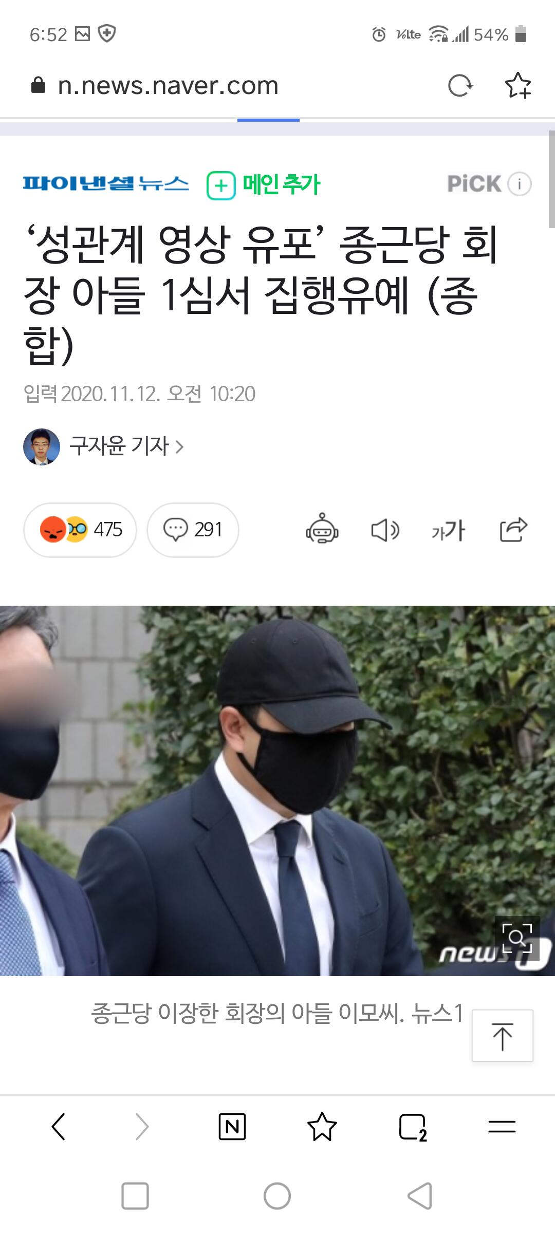This screenshot has height=1233, width=555.
Task: Share the article using the share icon
Action: [513, 529]
